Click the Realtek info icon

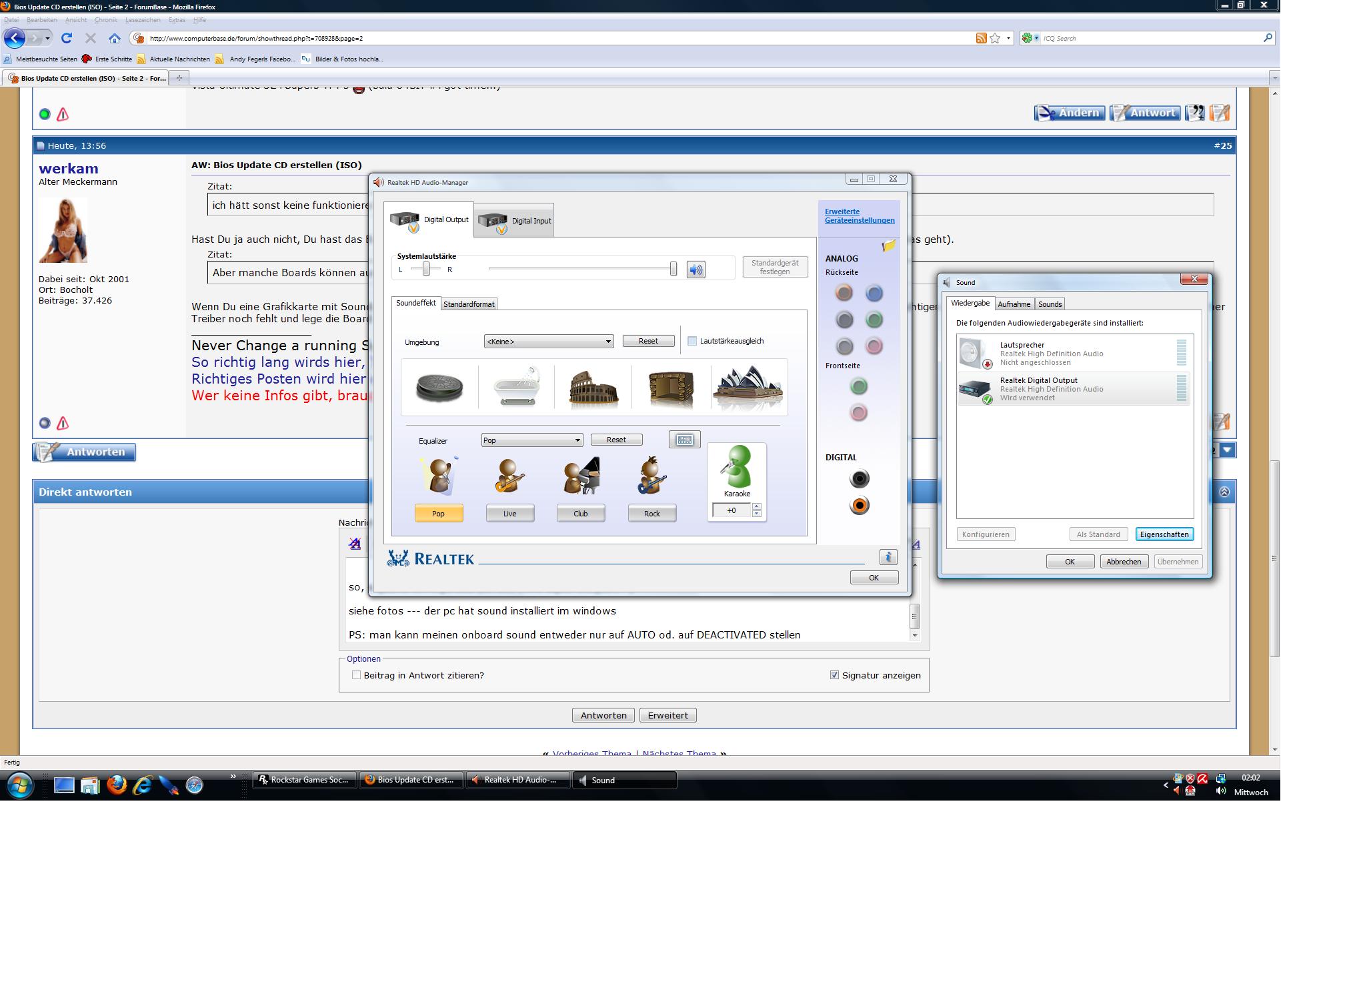[x=888, y=557]
